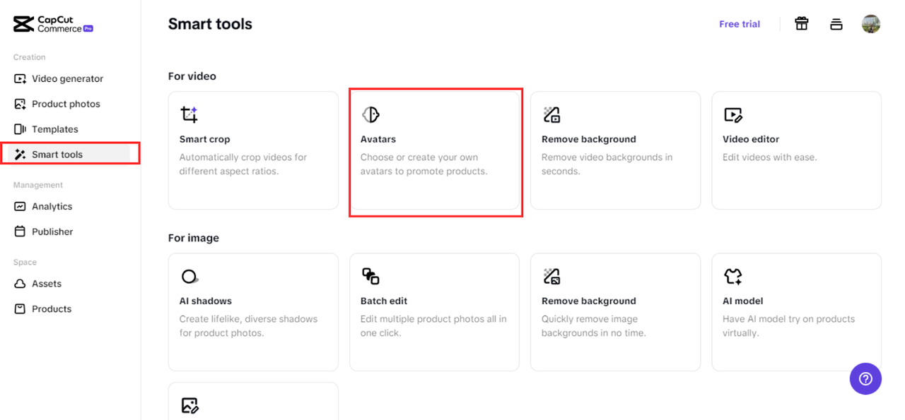Click the Free trial link
The width and height of the screenshot is (905, 420).
click(740, 24)
